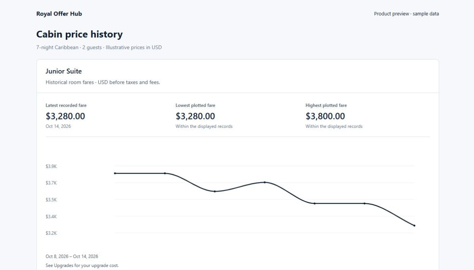Click the "Oct 8, 2026 – Oct 14, 2026" date range
Screen dimensions: 474x270
point(72,256)
